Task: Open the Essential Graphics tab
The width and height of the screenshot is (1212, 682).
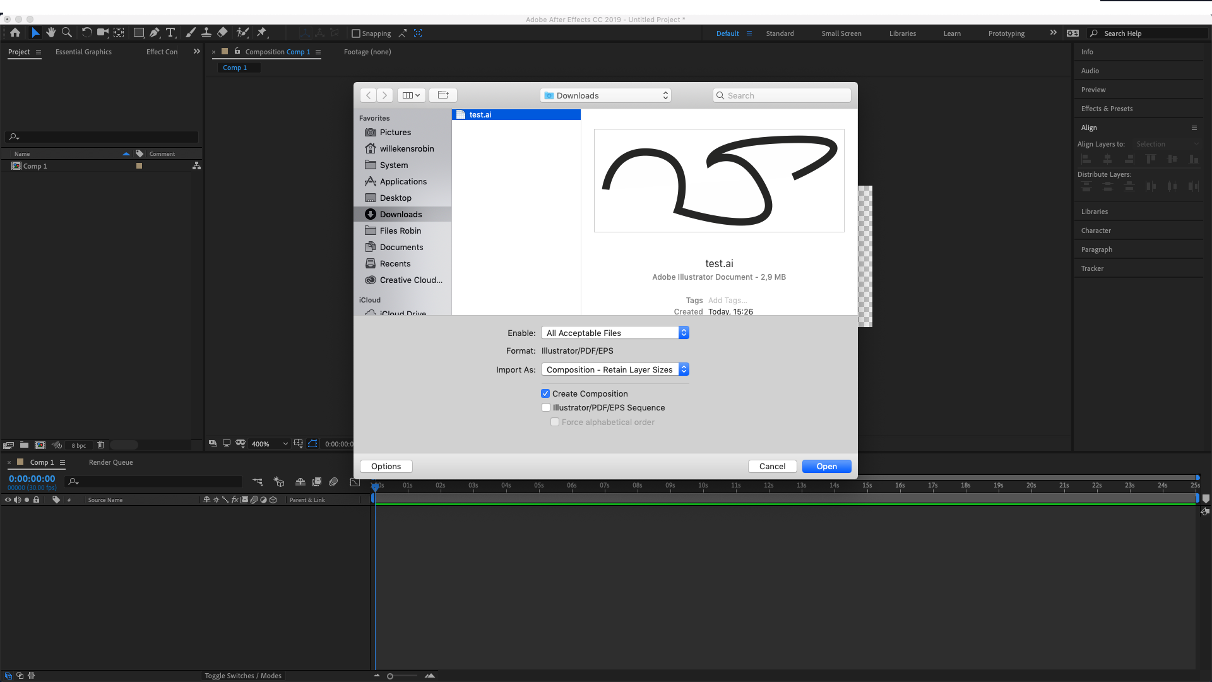Action: (x=83, y=52)
